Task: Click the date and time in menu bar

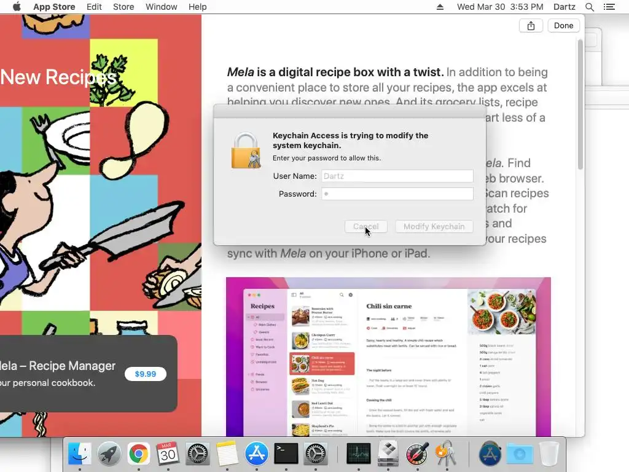Action: pyautogui.click(x=500, y=7)
